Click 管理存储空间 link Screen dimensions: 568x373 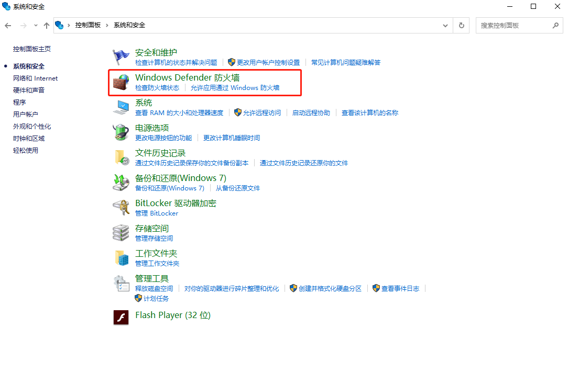154,238
